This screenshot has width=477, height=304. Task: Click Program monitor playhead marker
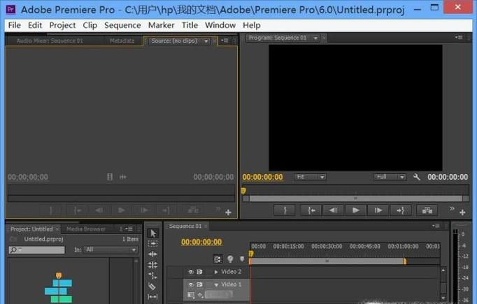[x=243, y=191]
